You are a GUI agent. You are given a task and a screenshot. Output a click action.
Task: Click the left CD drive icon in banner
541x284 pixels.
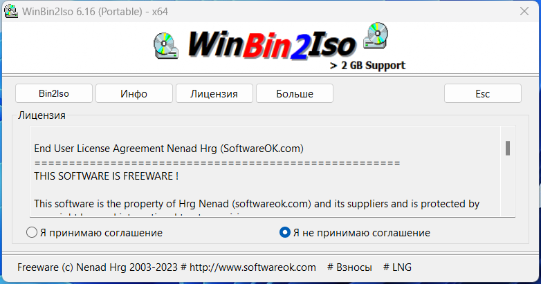[x=166, y=46]
